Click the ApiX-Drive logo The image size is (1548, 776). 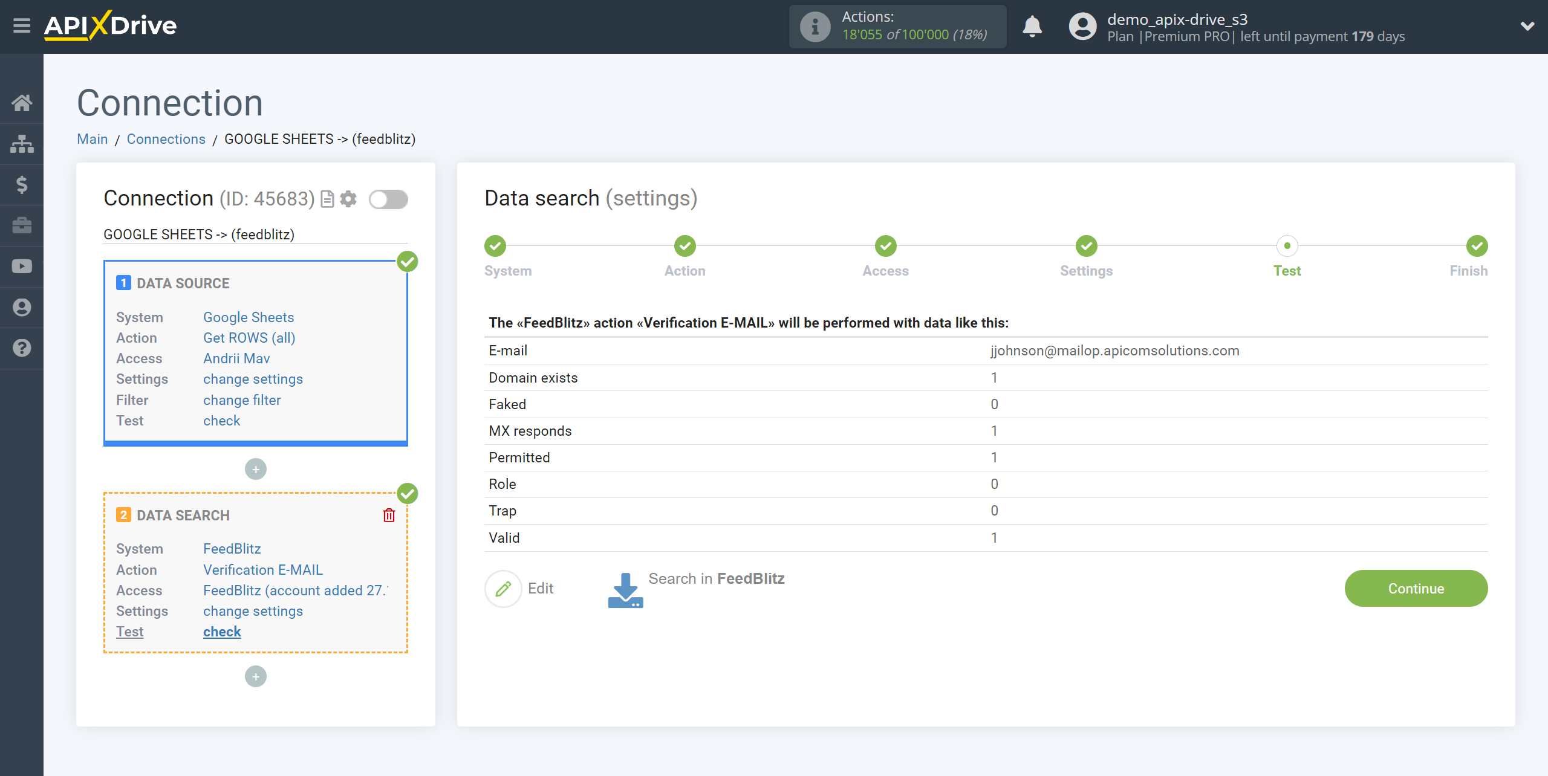pos(110,26)
